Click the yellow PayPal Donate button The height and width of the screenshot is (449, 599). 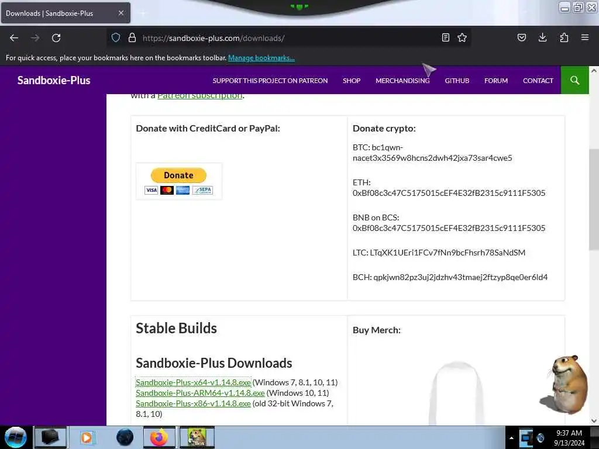click(x=178, y=175)
